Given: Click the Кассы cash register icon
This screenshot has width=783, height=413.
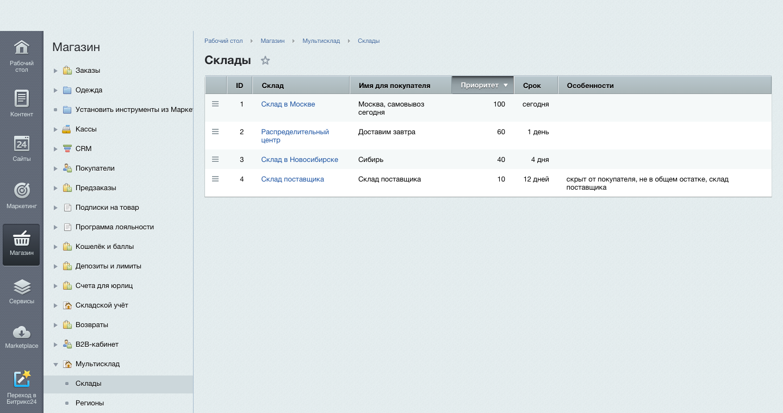Looking at the screenshot, I should 67,129.
